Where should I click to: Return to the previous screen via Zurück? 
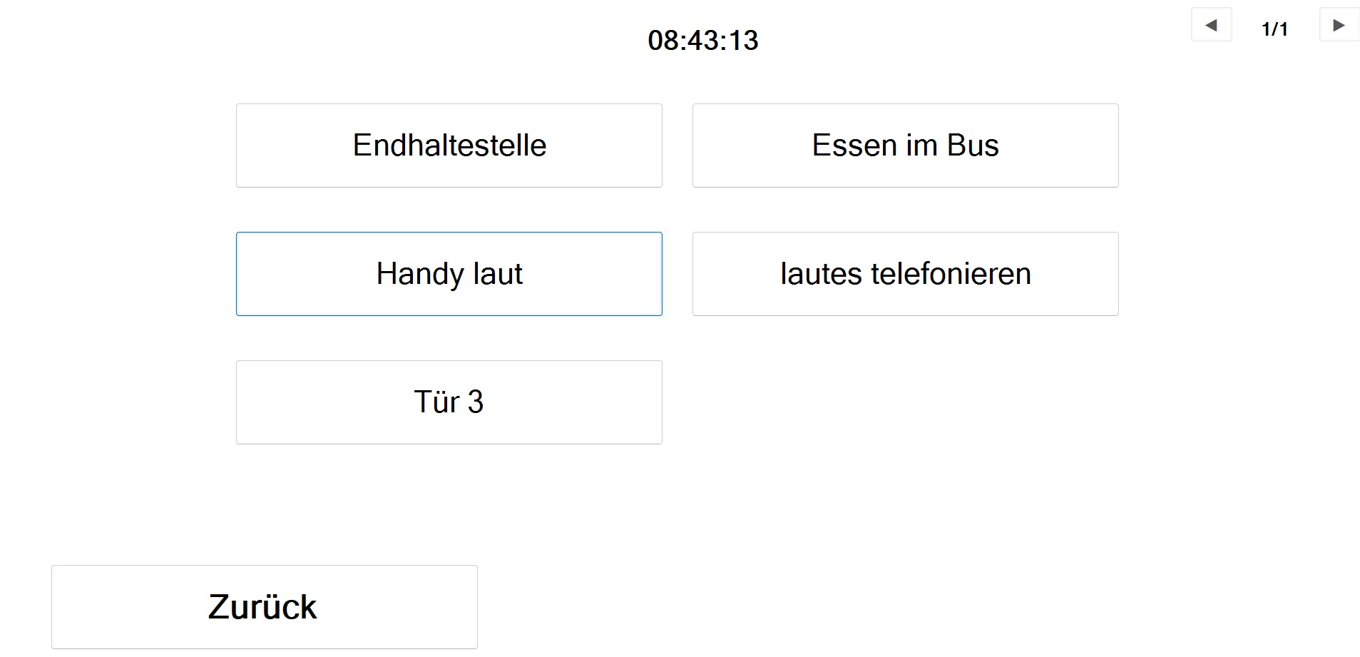(263, 606)
